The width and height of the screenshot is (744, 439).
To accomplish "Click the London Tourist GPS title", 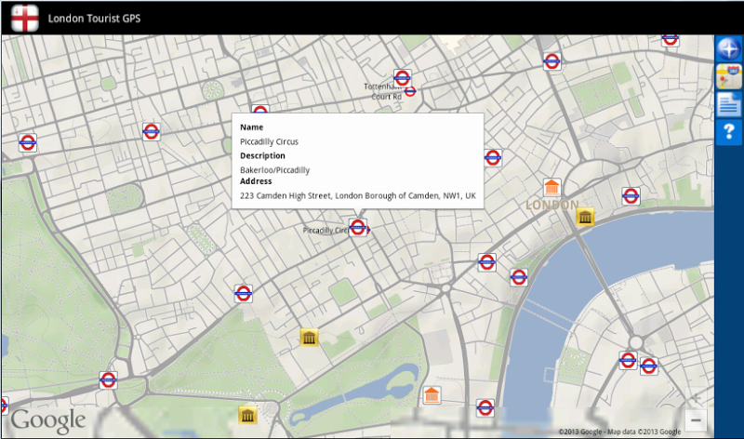I will [x=93, y=17].
